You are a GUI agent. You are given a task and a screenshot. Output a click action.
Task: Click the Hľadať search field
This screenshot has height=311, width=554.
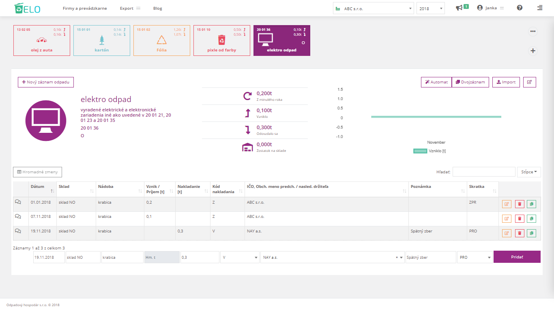click(484, 172)
